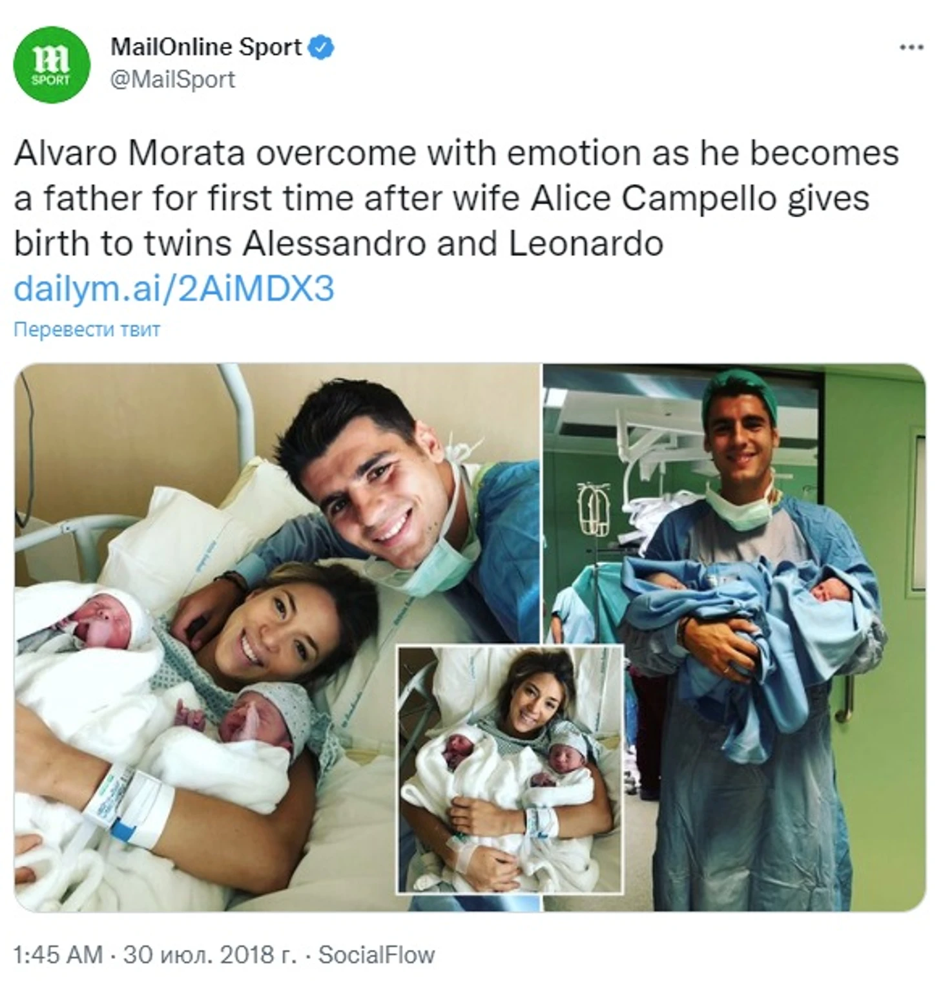The image size is (943, 981).
Task: Click the SocialFlow source label
Action: pos(377,955)
